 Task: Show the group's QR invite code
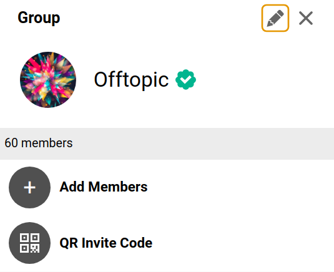point(167,243)
